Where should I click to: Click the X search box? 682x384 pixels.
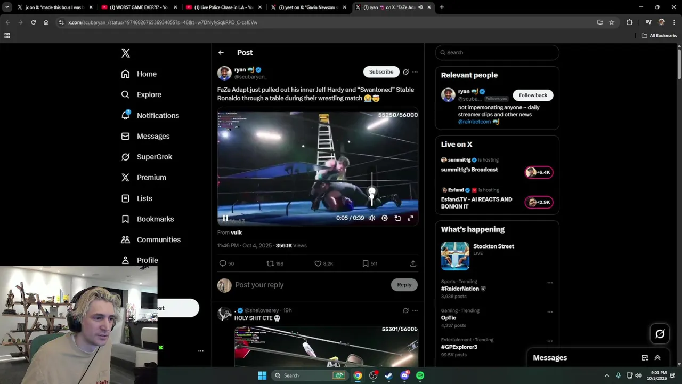497,53
